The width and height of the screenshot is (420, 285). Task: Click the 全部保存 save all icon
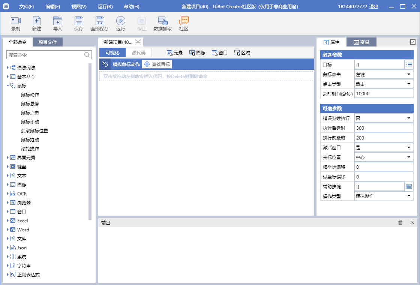pos(100,21)
